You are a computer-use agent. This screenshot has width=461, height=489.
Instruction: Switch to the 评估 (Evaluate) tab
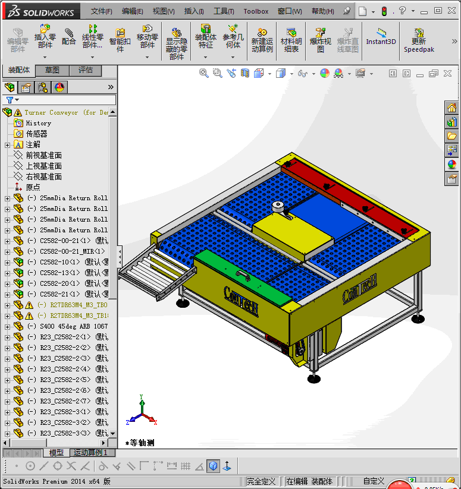(x=85, y=70)
